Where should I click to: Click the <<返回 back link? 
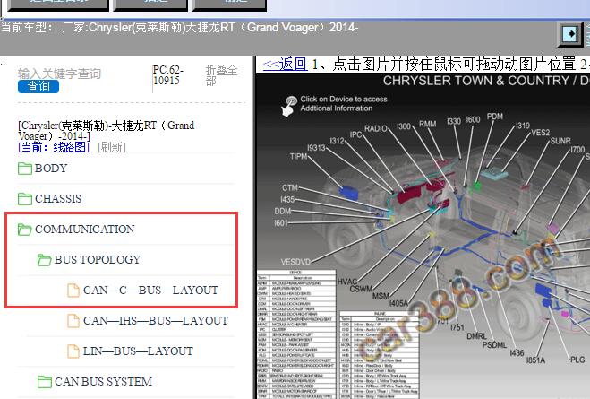(285, 64)
